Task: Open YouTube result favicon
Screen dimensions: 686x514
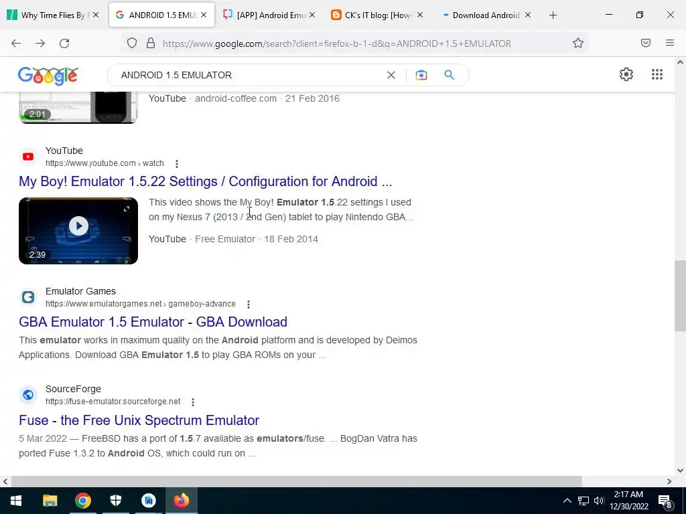Action: point(28,157)
